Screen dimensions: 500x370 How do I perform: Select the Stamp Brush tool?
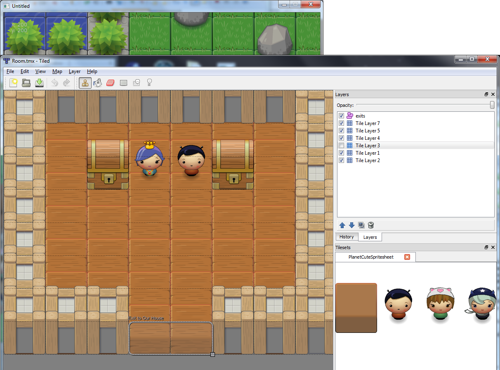point(85,82)
